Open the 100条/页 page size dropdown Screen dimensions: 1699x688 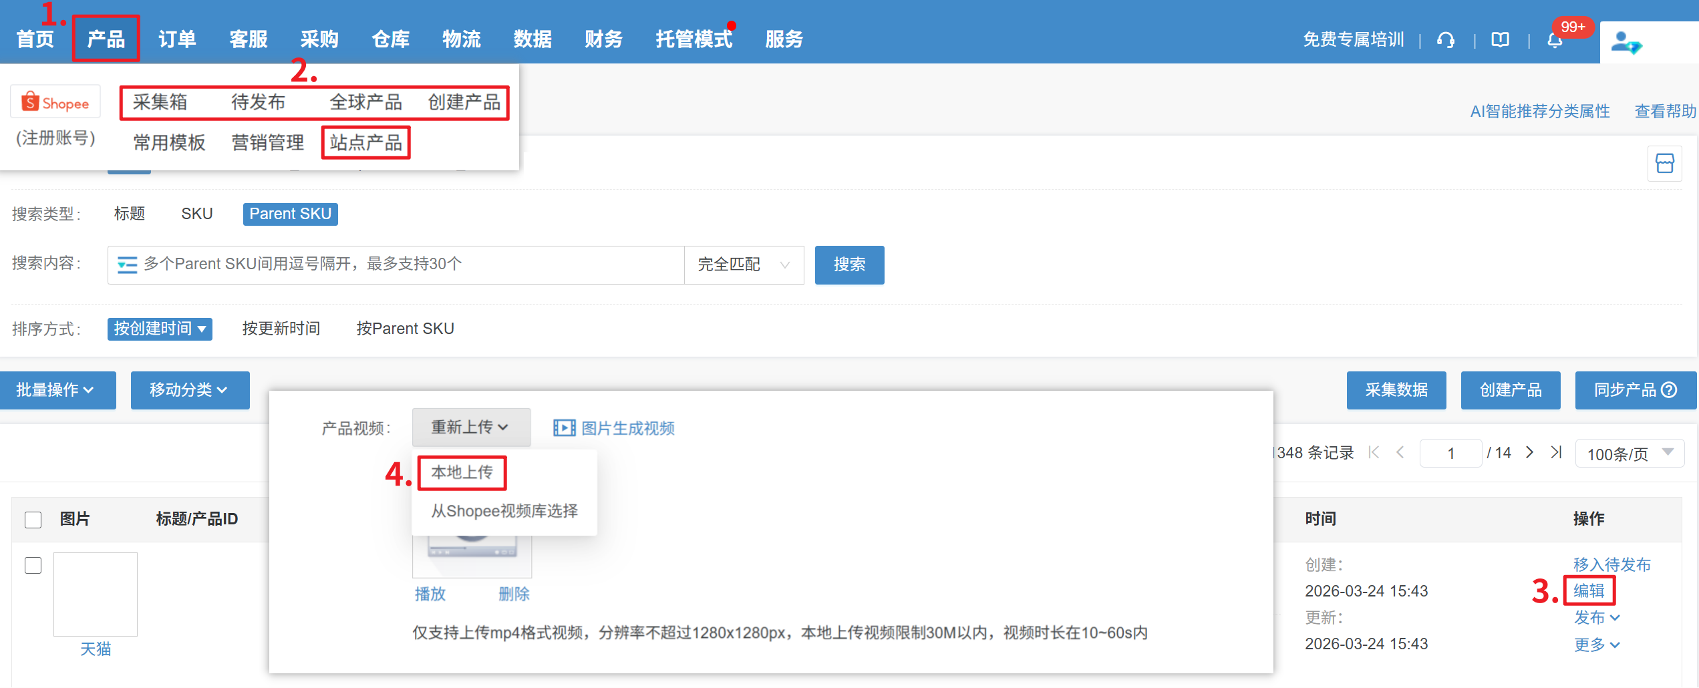tap(1629, 454)
